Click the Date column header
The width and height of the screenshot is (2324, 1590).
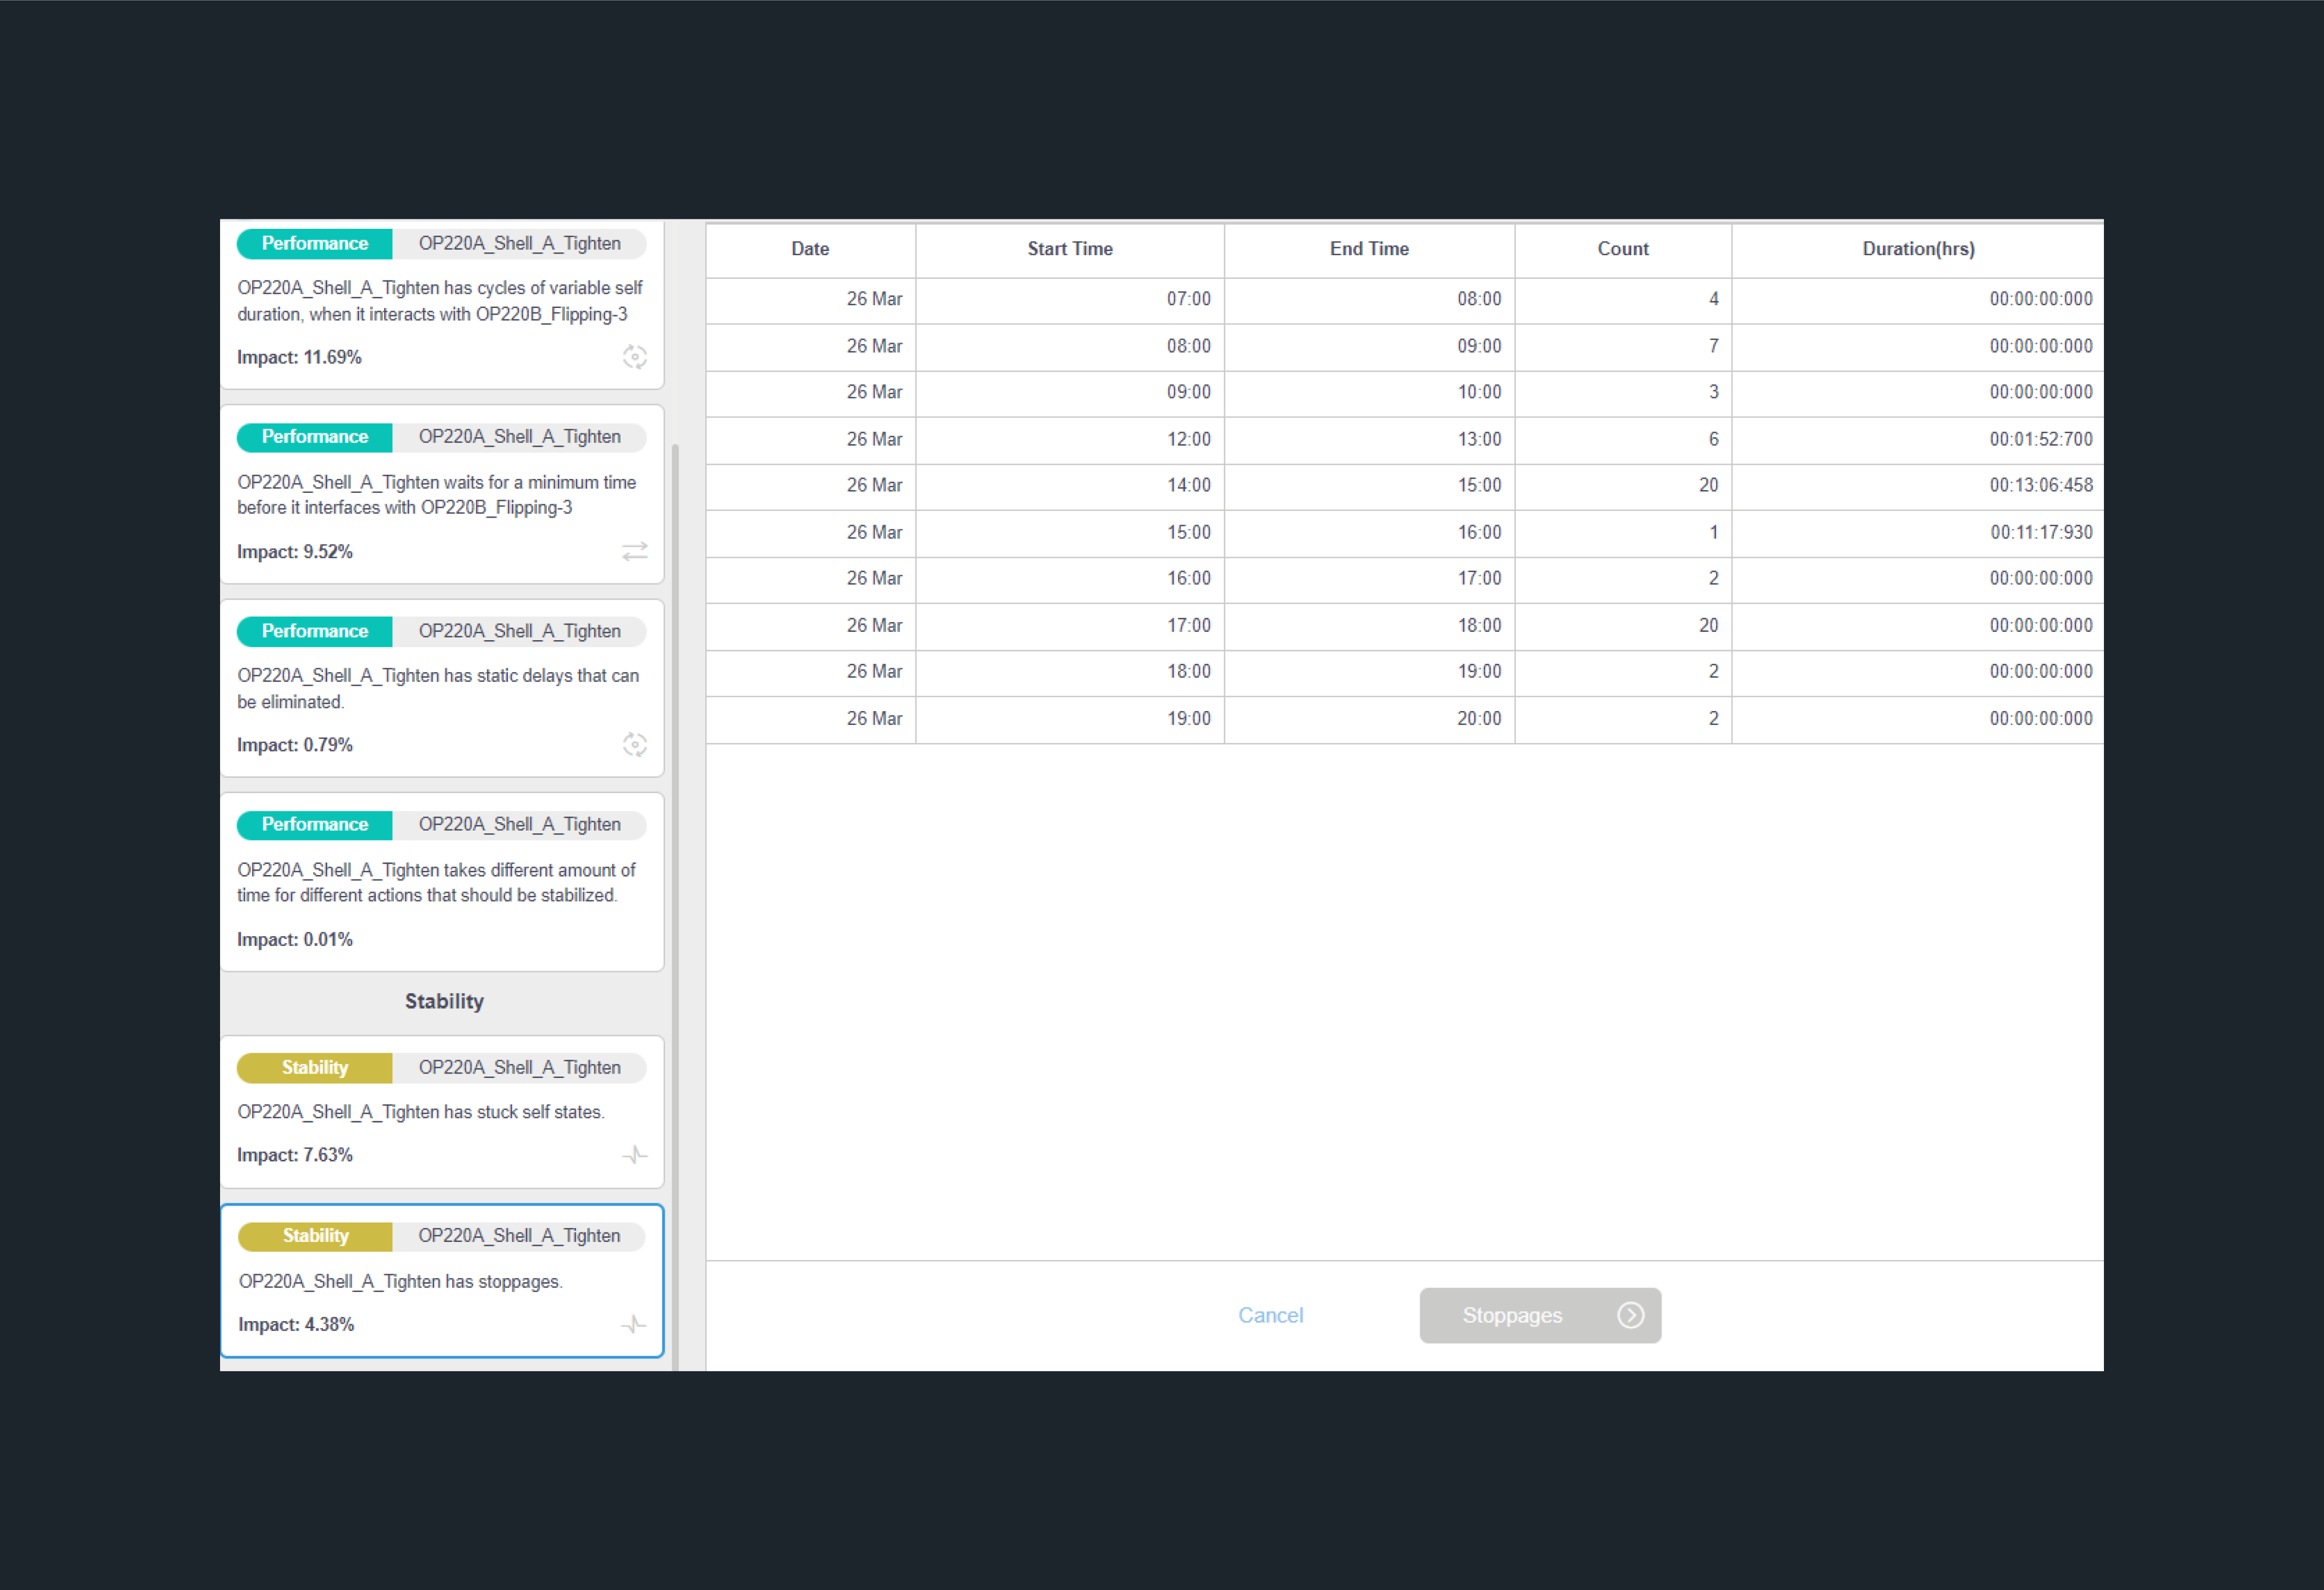click(x=810, y=250)
